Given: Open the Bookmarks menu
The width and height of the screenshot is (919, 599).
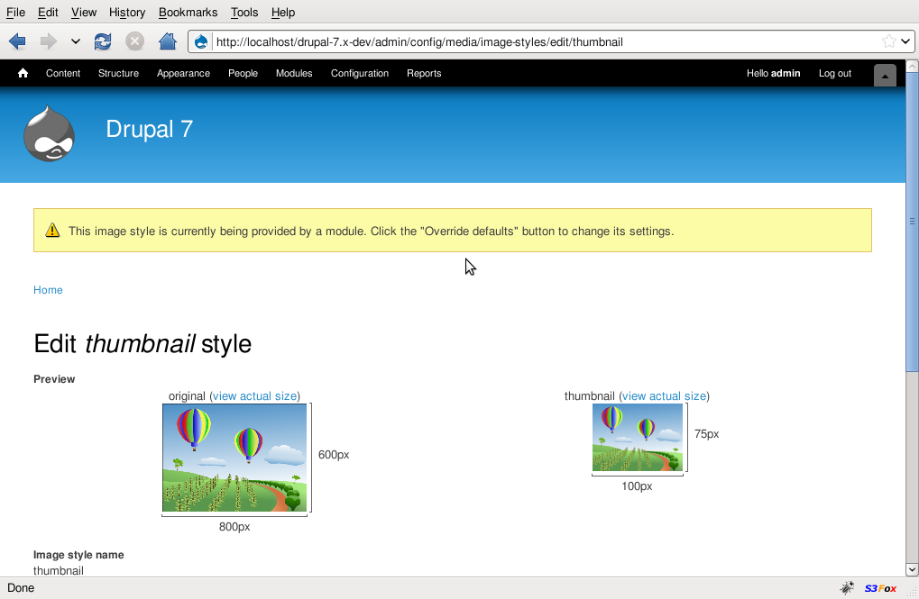Looking at the screenshot, I should [188, 13].
